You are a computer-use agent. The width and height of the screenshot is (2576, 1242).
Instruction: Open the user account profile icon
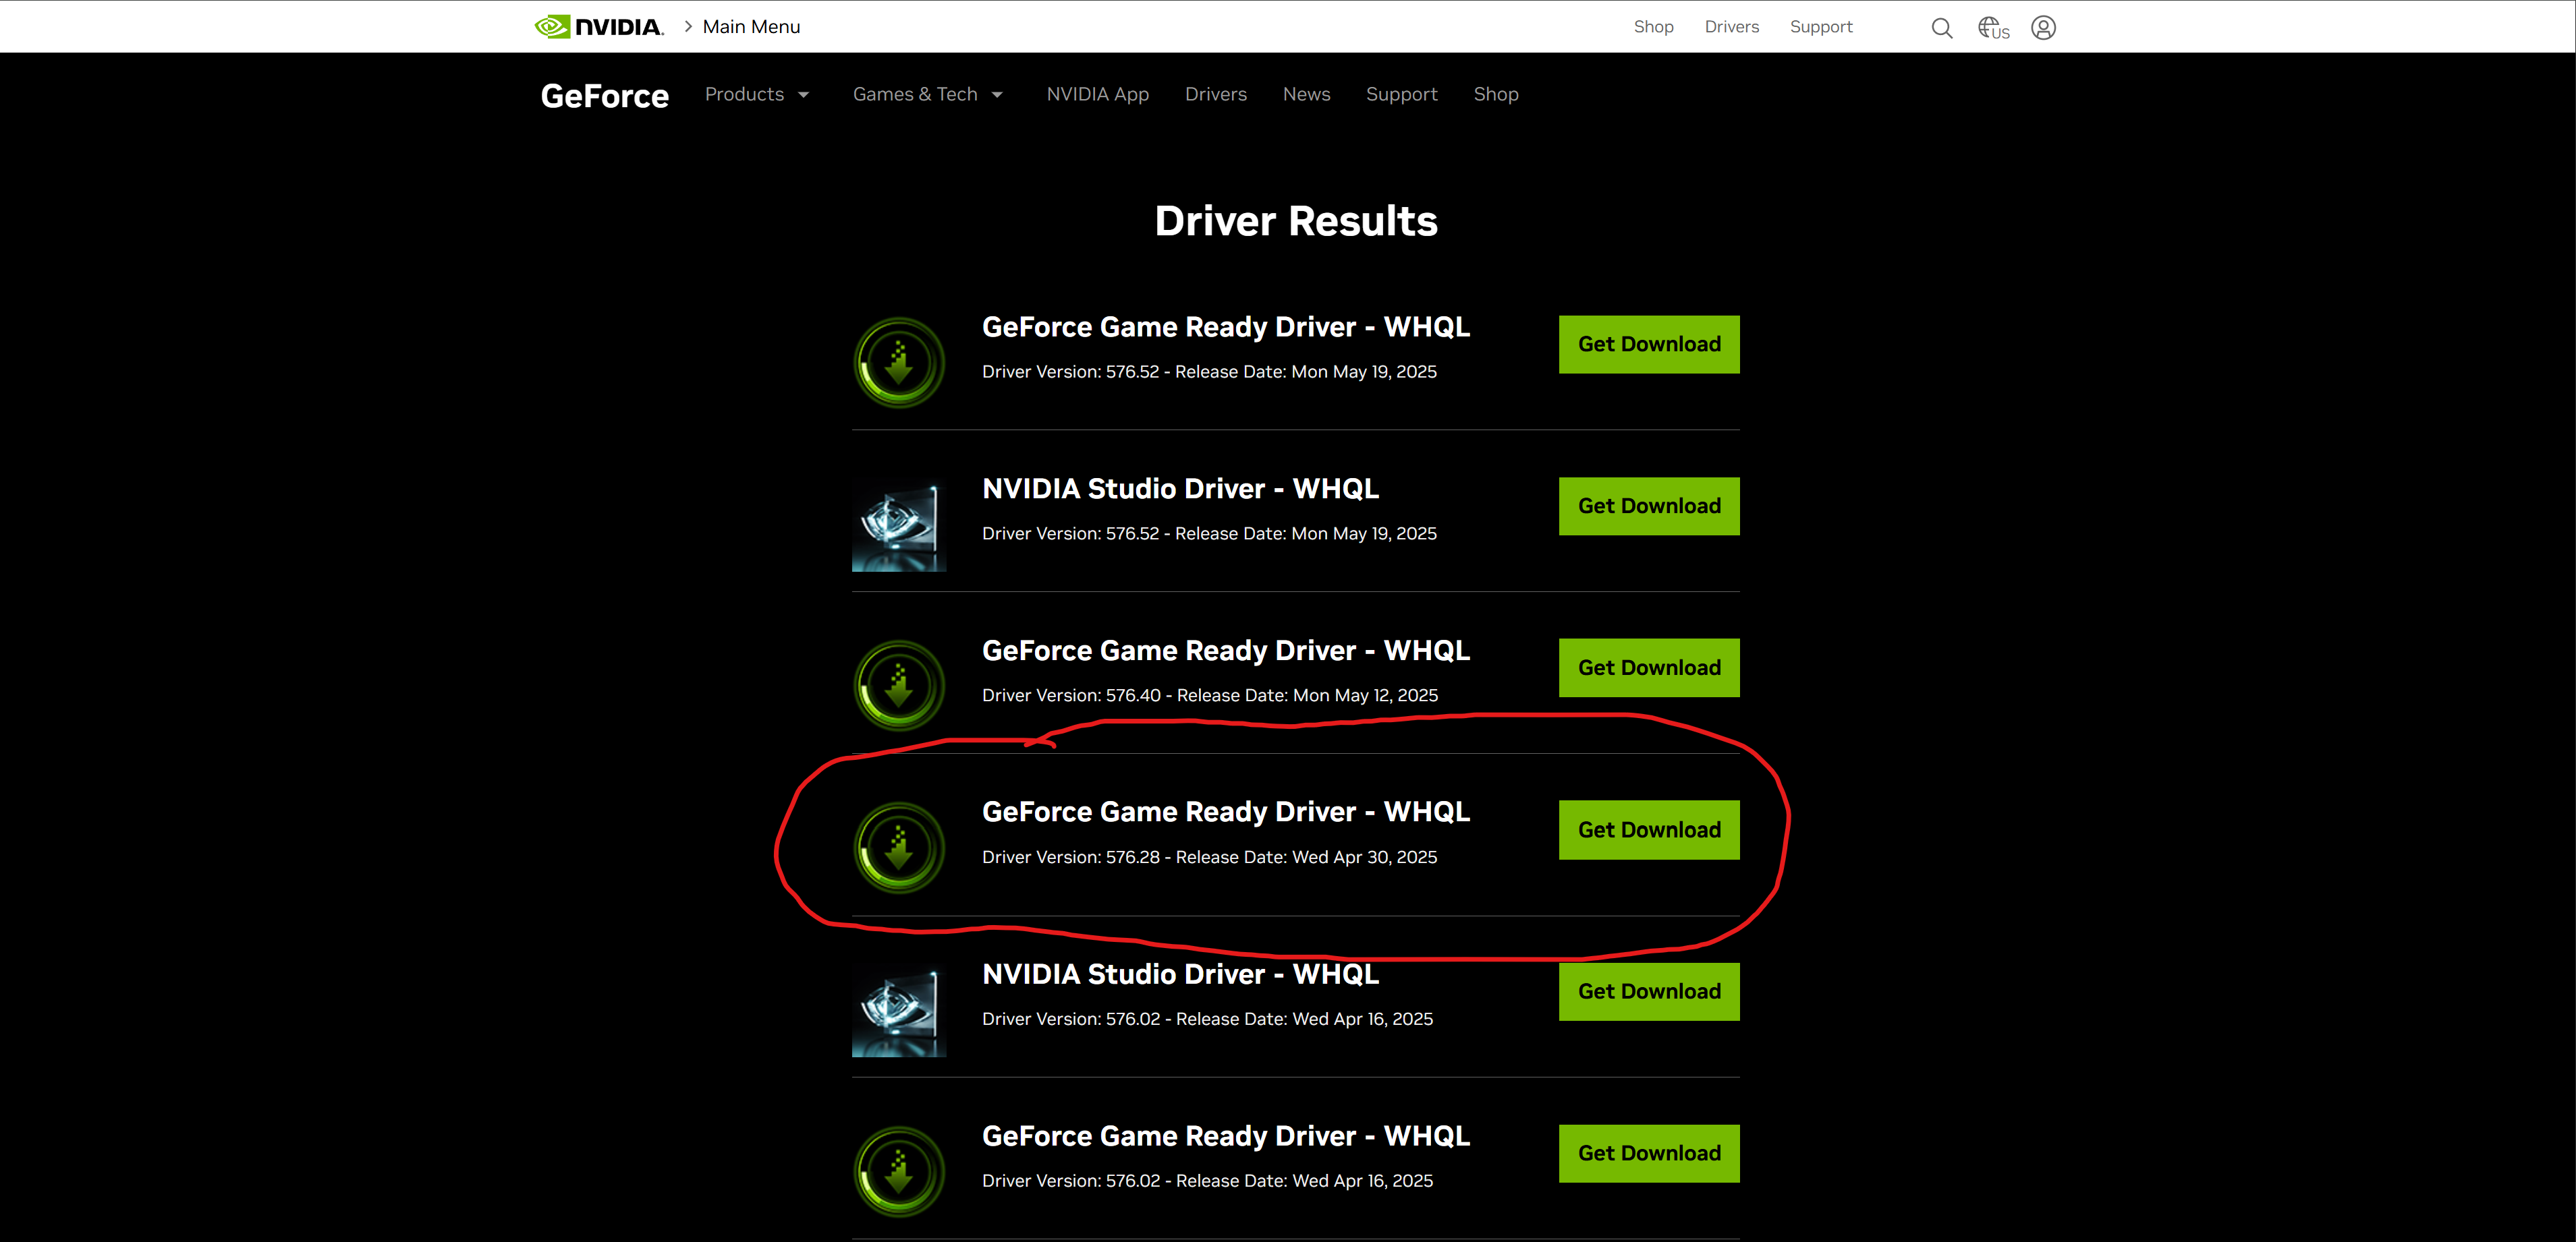pyautogui.click(x=2043, y=28)
